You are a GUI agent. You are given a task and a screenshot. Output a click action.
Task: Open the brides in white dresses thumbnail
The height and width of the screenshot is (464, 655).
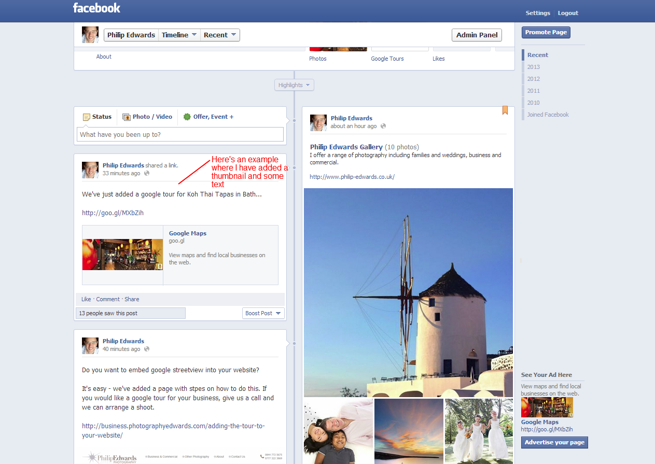point(479,431)
